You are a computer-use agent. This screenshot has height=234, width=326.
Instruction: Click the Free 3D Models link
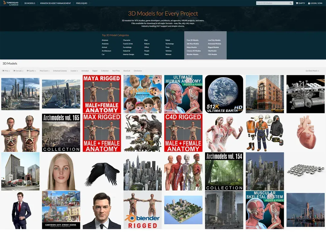(193, 40)
